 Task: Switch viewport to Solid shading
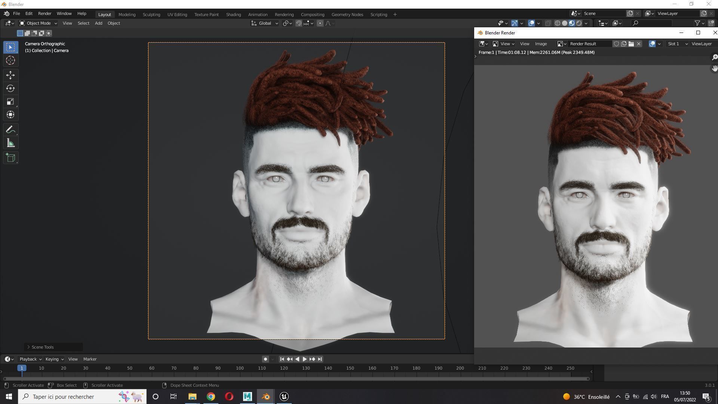coord(565,23)
